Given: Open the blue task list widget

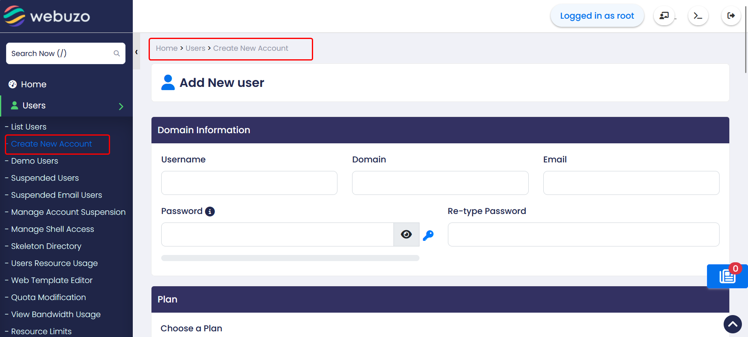Looking at the screenshot, I should [x=727, y=277].
